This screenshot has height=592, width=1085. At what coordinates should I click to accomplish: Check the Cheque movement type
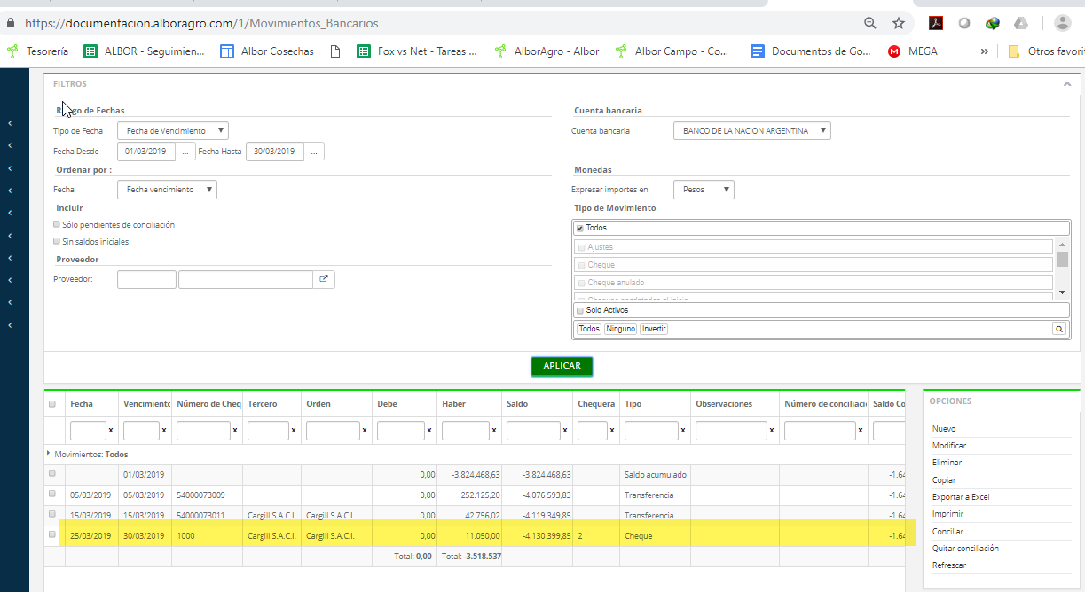coord(581,265)
